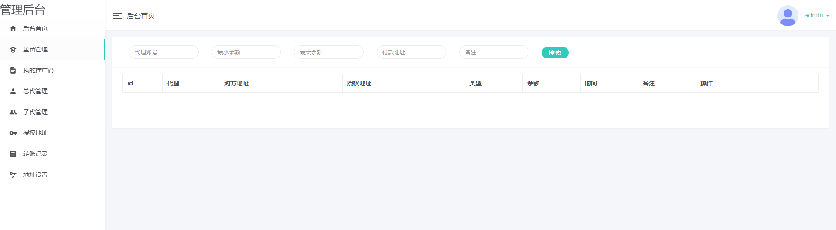Click the person icon for 总代管理

pos(13,91)
